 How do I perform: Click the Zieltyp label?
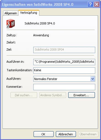[11, 35]
